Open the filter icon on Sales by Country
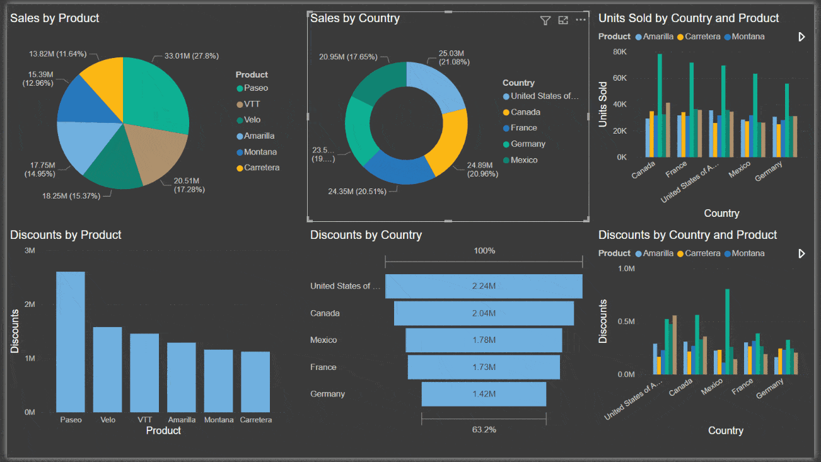 tap(545, 20)
